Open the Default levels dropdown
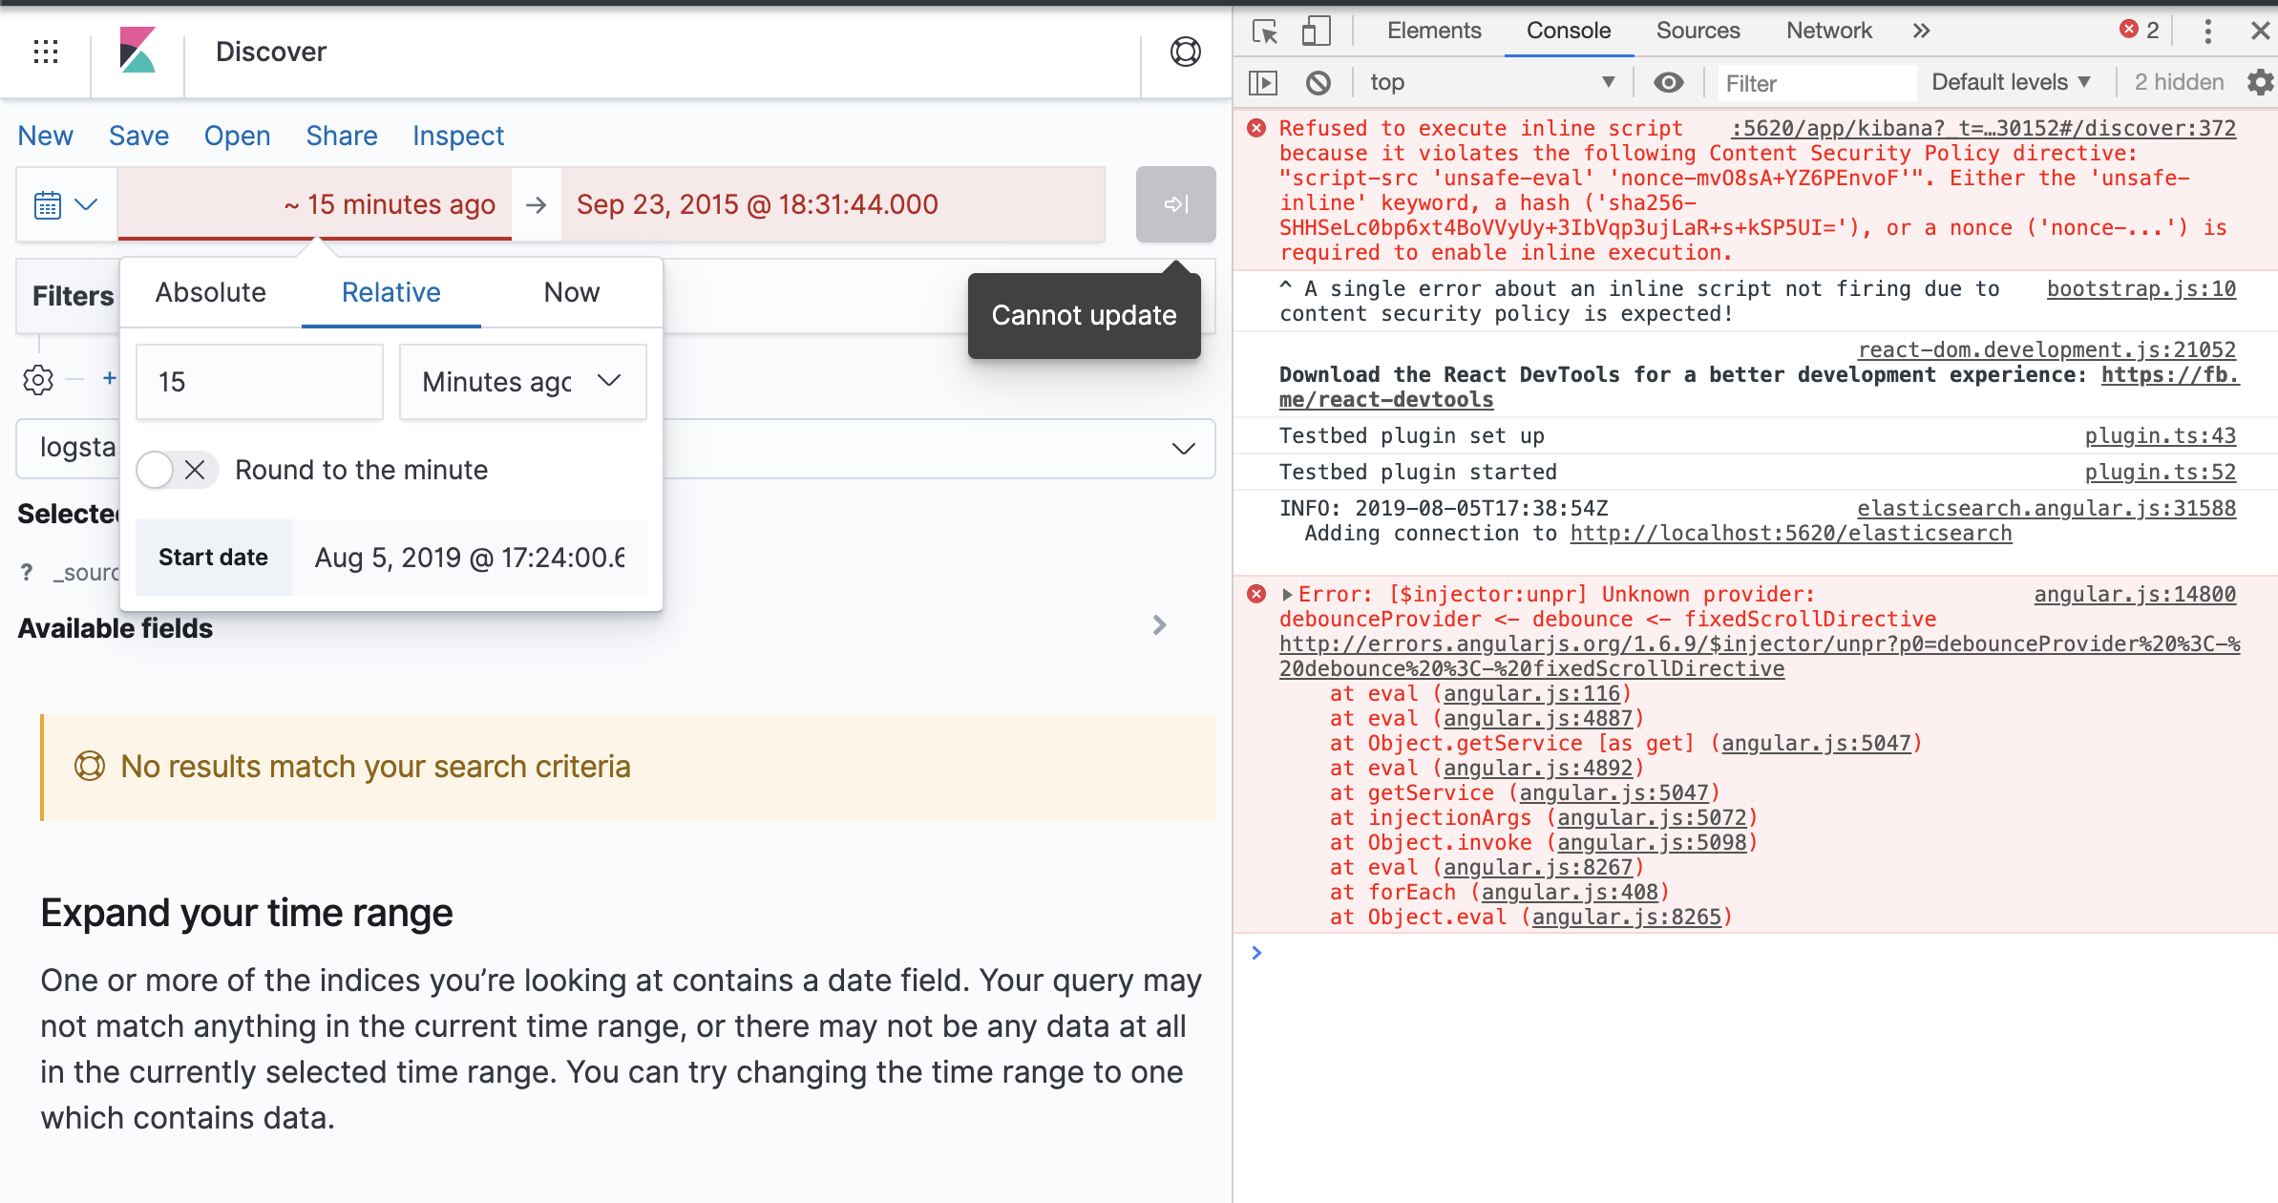This screenshot has width=2278, height=1203. 2010,83
